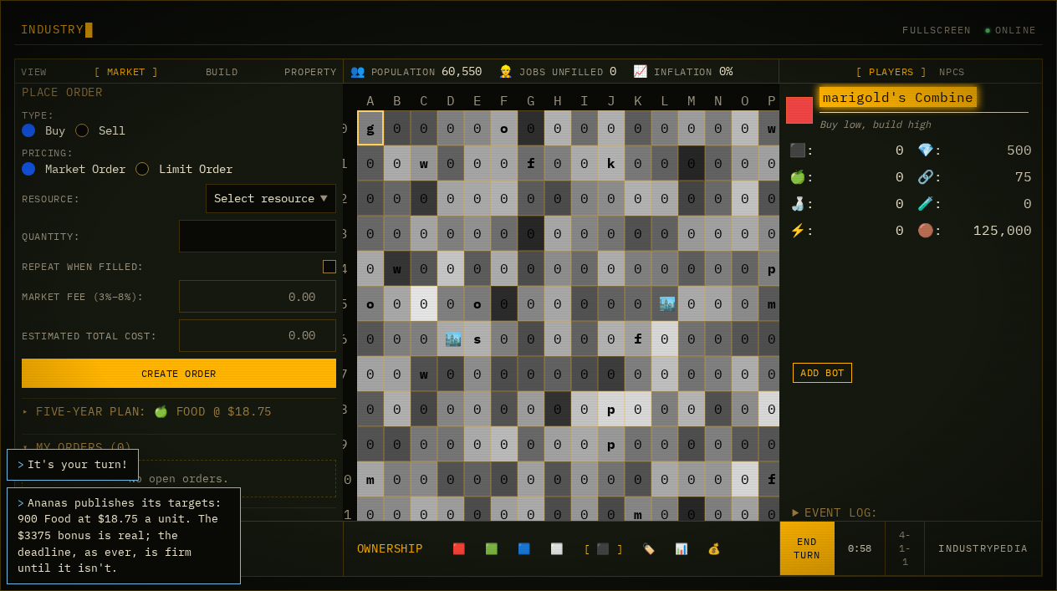Click the Create Order button
Screen dimensions: 1057x591
(179, 374)
